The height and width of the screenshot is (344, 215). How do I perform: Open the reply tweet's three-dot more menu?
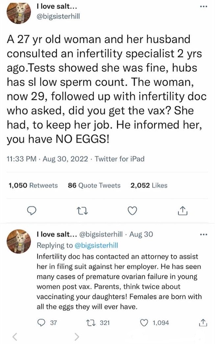click(x=204, y=235)
